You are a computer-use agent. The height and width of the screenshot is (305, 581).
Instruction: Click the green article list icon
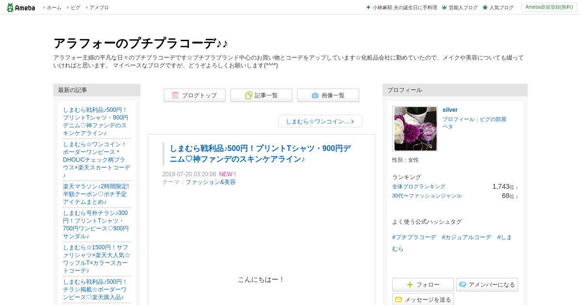(249, 95)
